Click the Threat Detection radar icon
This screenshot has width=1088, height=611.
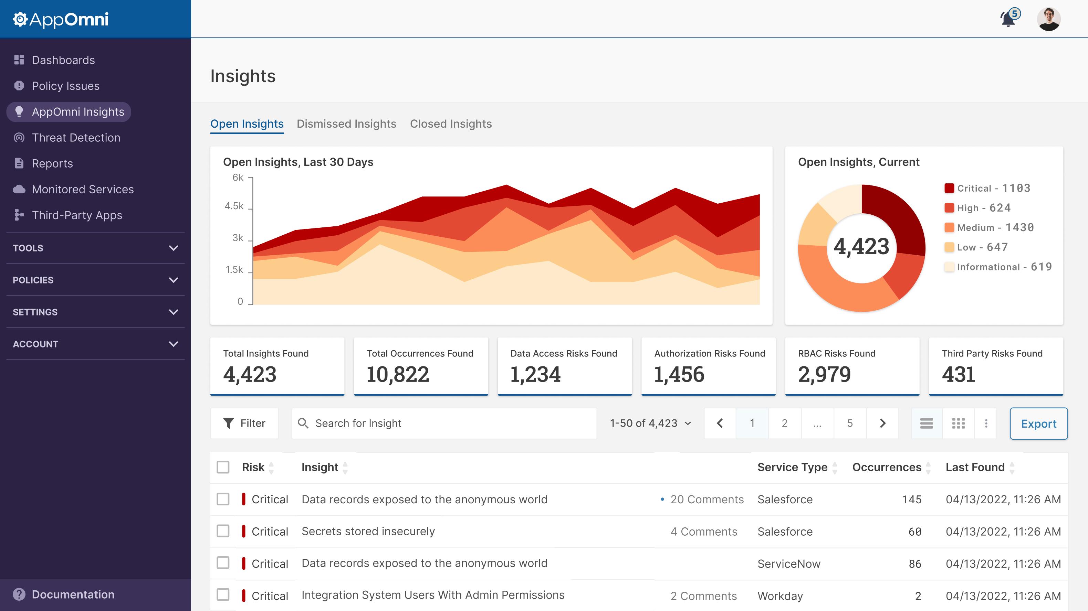(x=19, y=138)
